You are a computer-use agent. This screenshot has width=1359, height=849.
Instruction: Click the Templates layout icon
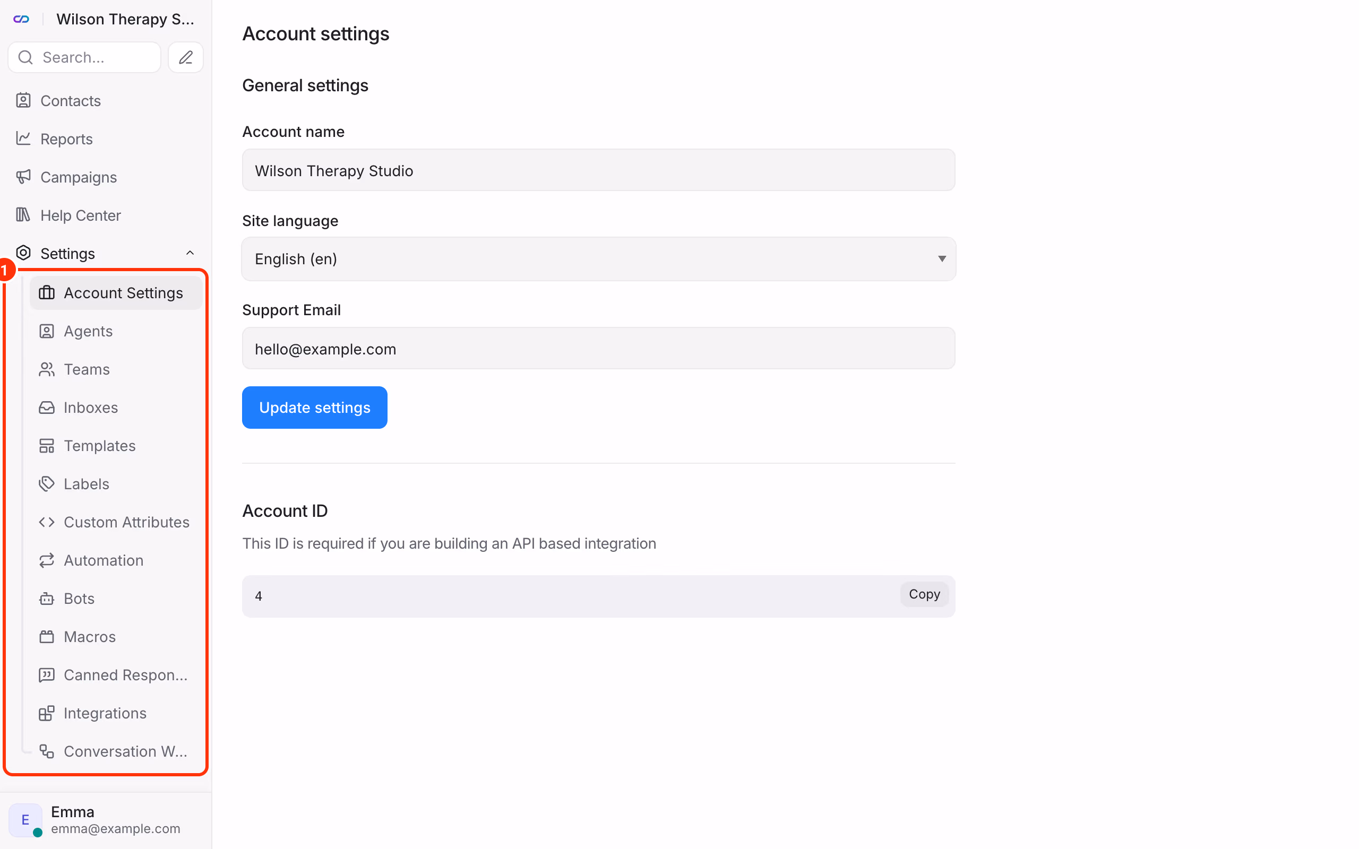click(x=47, y=446)
